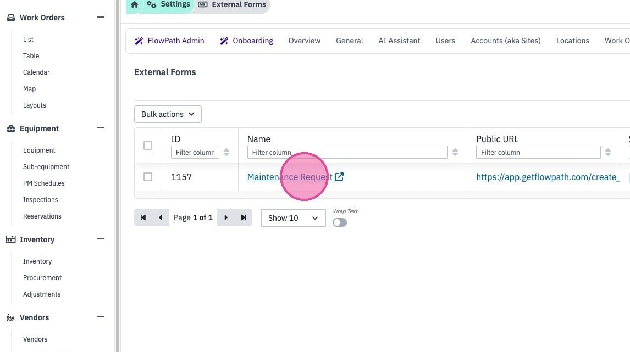This screenshot has height=352, width=630.
Task: Check the select-all header checkbox
Action: point(148,146)
